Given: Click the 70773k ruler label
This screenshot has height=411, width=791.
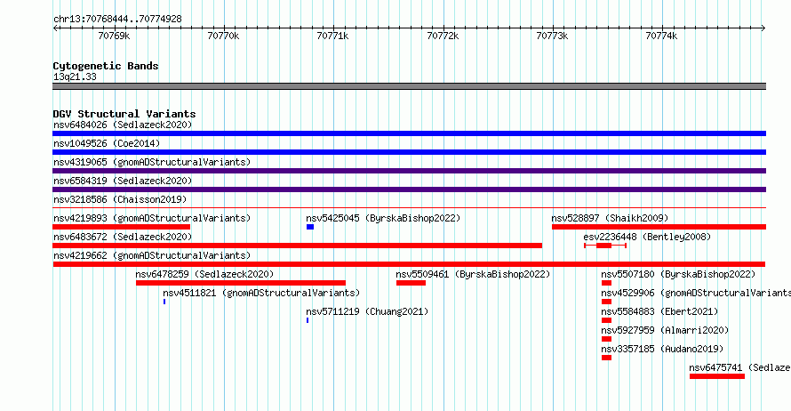Looking at the screenshot, I should pos(552,36).
